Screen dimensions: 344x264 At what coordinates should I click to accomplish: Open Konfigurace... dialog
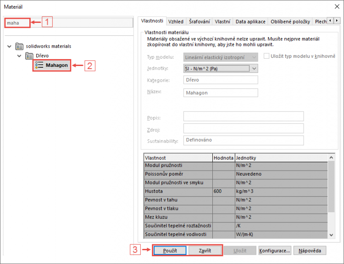pos(275,251)
